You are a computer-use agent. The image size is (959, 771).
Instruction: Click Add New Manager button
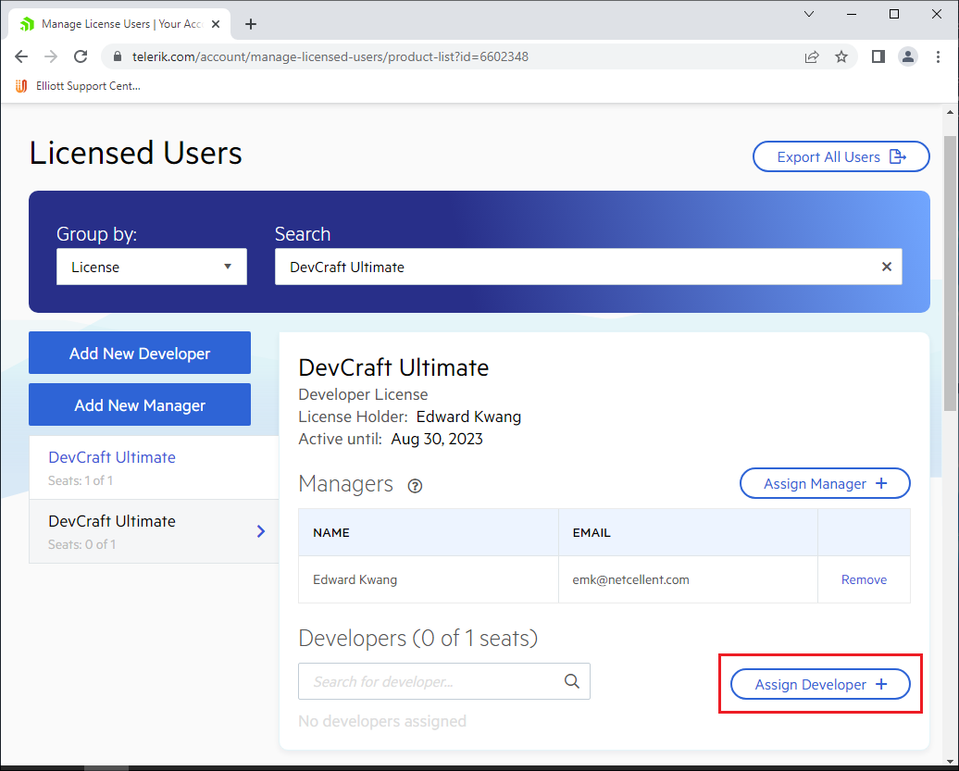click(140, 404)
